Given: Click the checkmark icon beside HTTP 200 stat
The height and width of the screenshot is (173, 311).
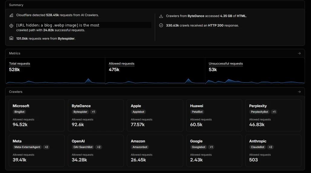Looking at the screenshot, I should (161, 25).
